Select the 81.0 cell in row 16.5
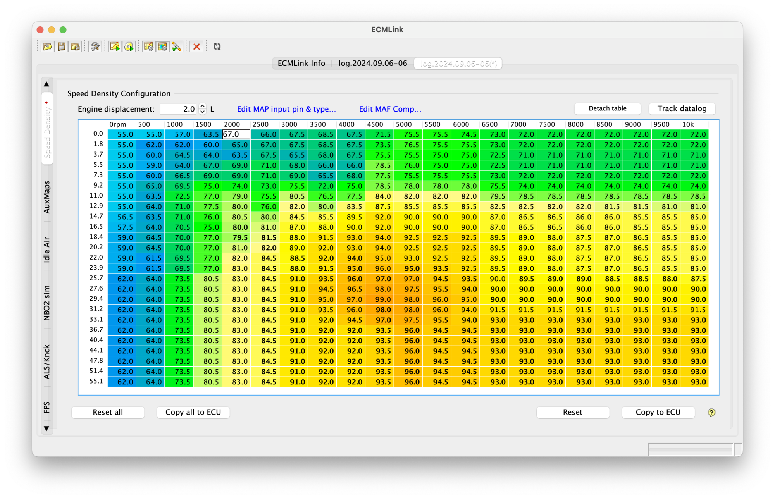Screen dimensions: 775x499 (x=265, y=227)
